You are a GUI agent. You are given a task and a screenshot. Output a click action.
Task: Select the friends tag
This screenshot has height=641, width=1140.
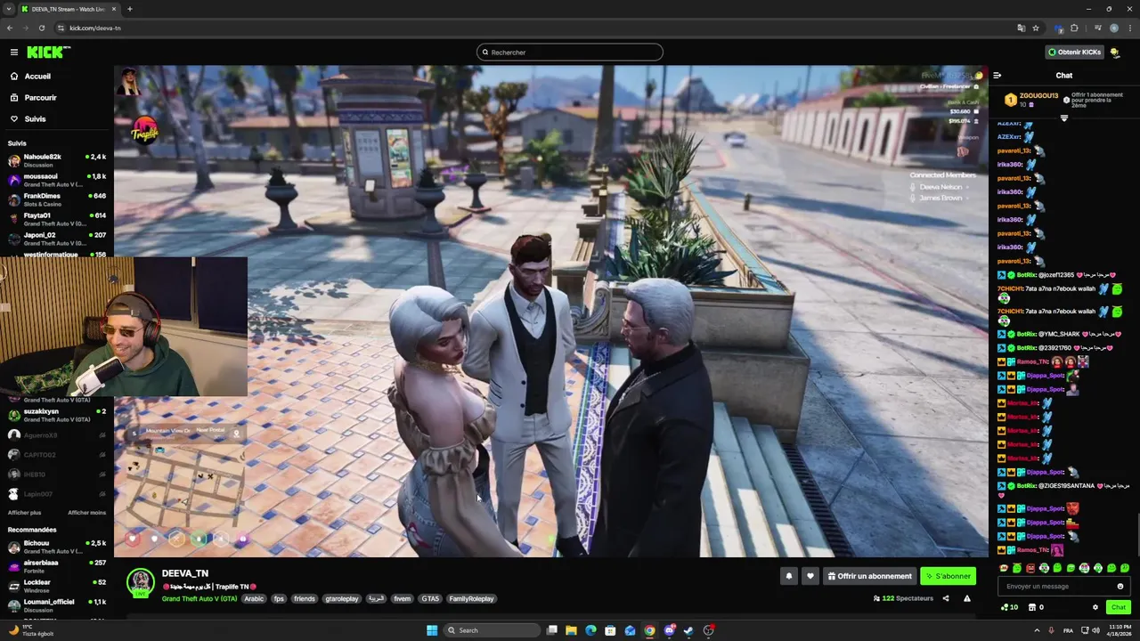tap(305, 599)
